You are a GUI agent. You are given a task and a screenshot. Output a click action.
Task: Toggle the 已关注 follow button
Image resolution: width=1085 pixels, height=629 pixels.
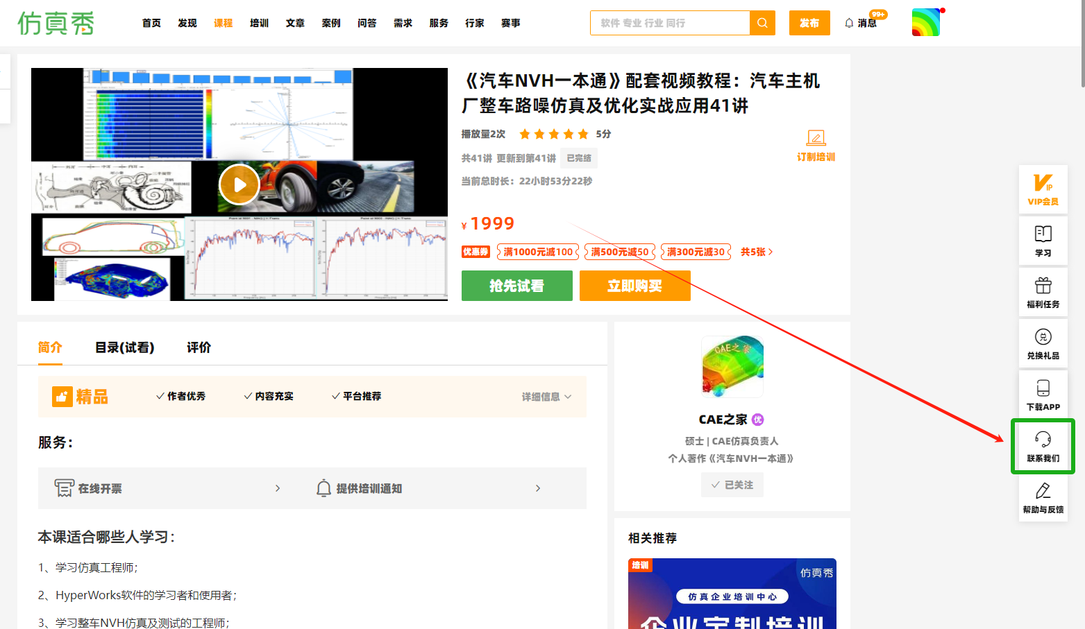732,485
